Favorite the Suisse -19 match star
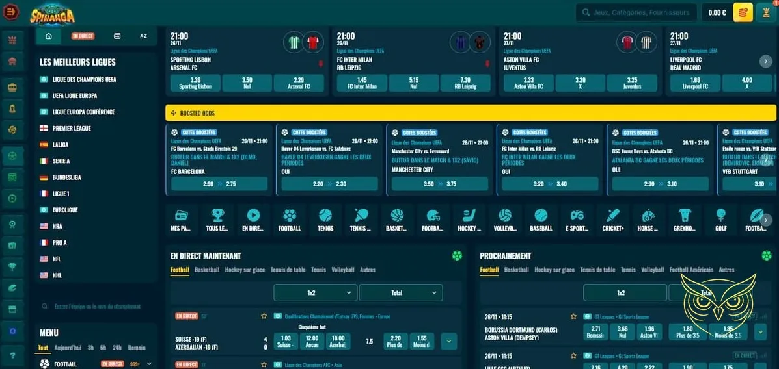This screenshot has width=779, height=369. (264, 316)
